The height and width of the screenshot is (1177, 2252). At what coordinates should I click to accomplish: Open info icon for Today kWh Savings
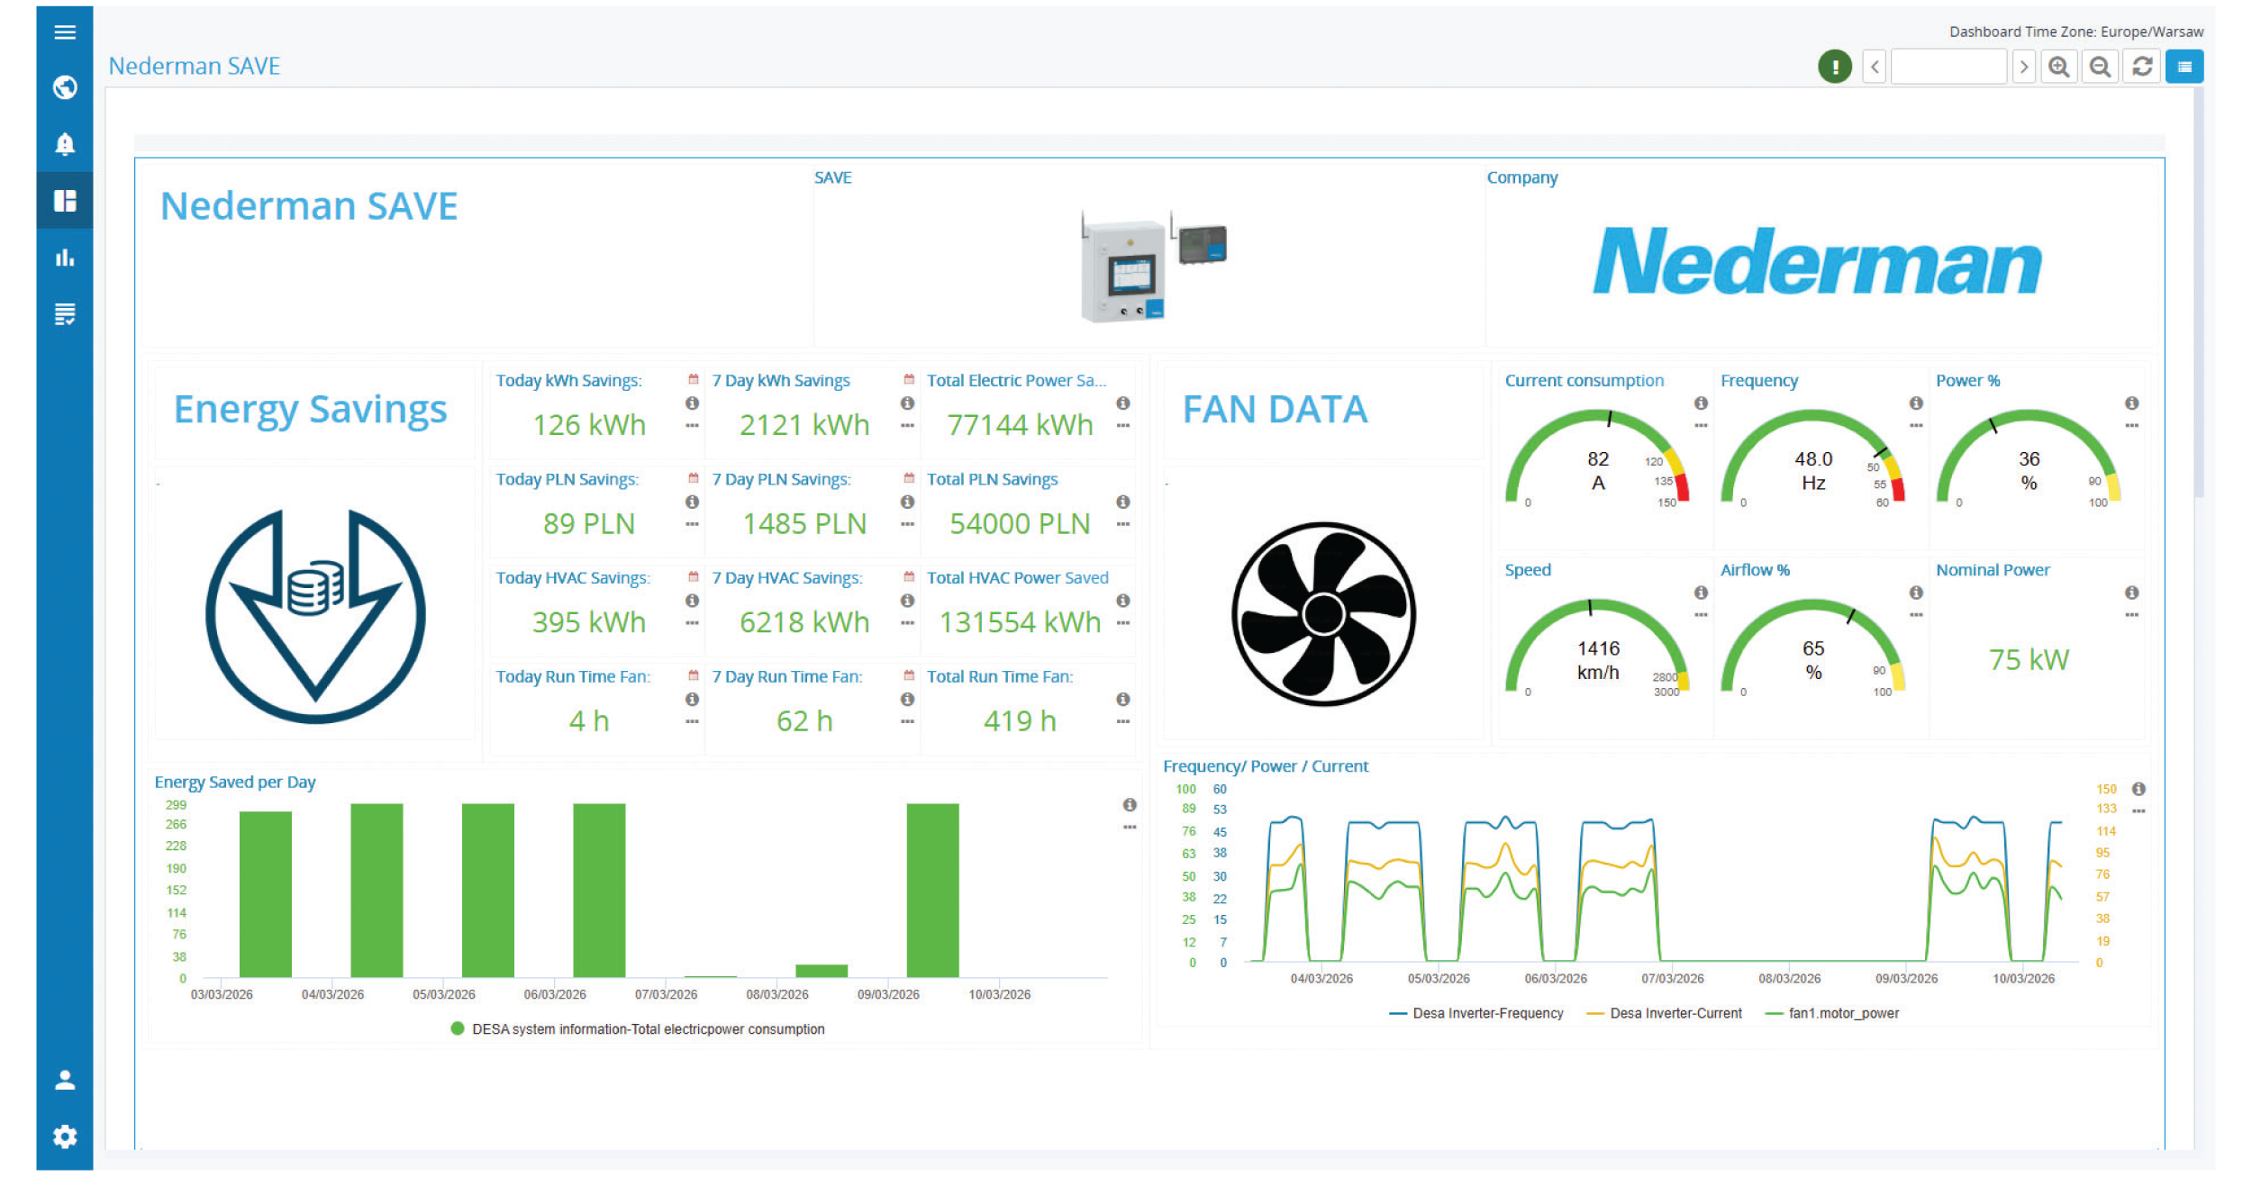pos(692,403)
